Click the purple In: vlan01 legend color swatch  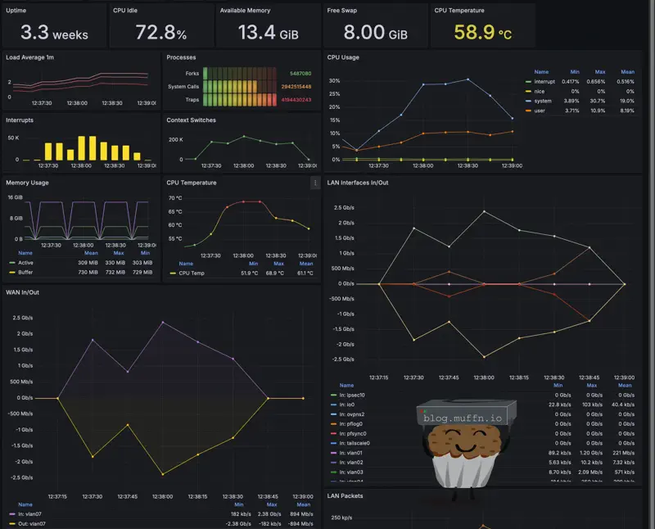click(x=332, y=452)
